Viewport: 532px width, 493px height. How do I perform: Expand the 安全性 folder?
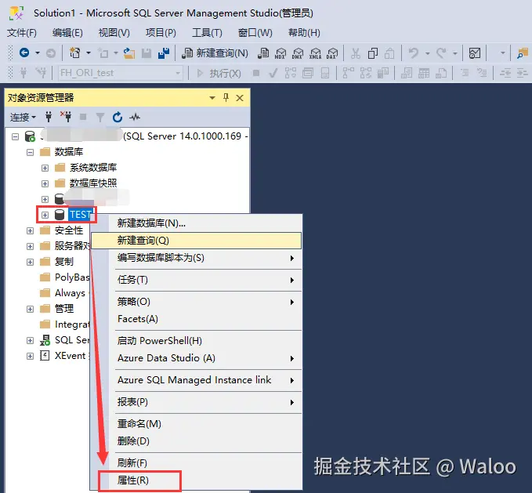point(31,230)
